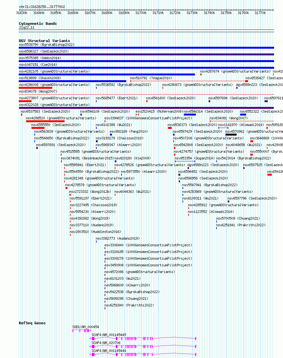The width and height of the screenshot is (283, 358).
Task: Open nsv5585941 (Ebert2021) variant
Action: [x=85, y=165]
